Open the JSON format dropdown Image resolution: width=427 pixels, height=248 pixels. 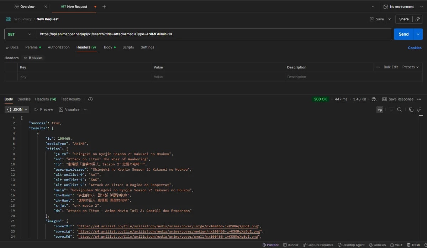pos(16,109)
